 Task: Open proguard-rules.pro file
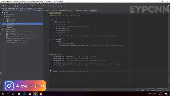20,37
